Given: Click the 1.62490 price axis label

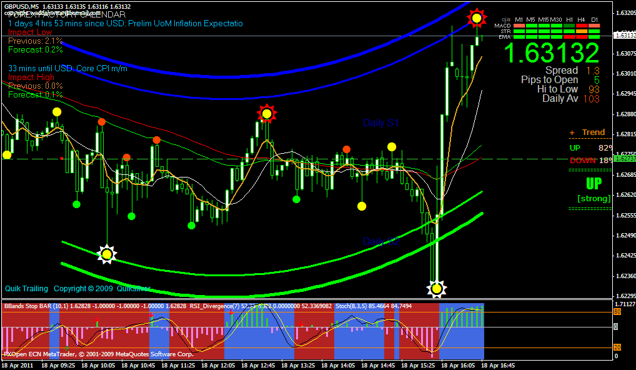Looking at the screenshot, I should coord(625,235).
